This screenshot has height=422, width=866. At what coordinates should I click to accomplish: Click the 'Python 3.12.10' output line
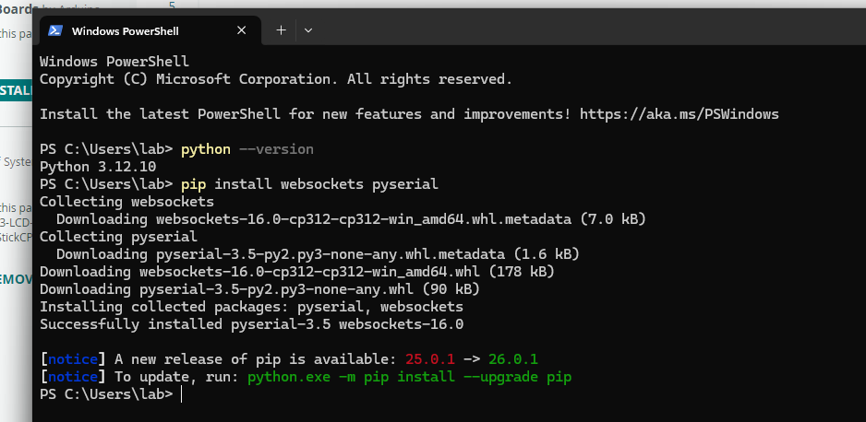tap(98, 167)
